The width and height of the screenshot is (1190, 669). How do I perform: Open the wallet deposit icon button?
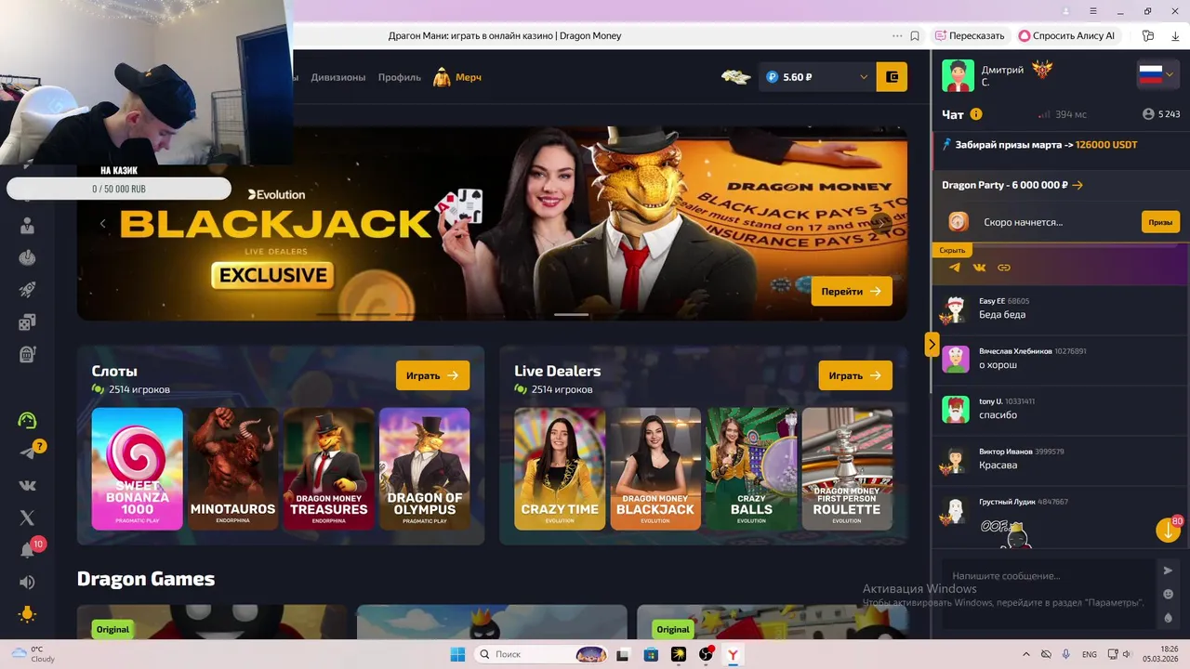pyautogui.click(x=892, y=77)
